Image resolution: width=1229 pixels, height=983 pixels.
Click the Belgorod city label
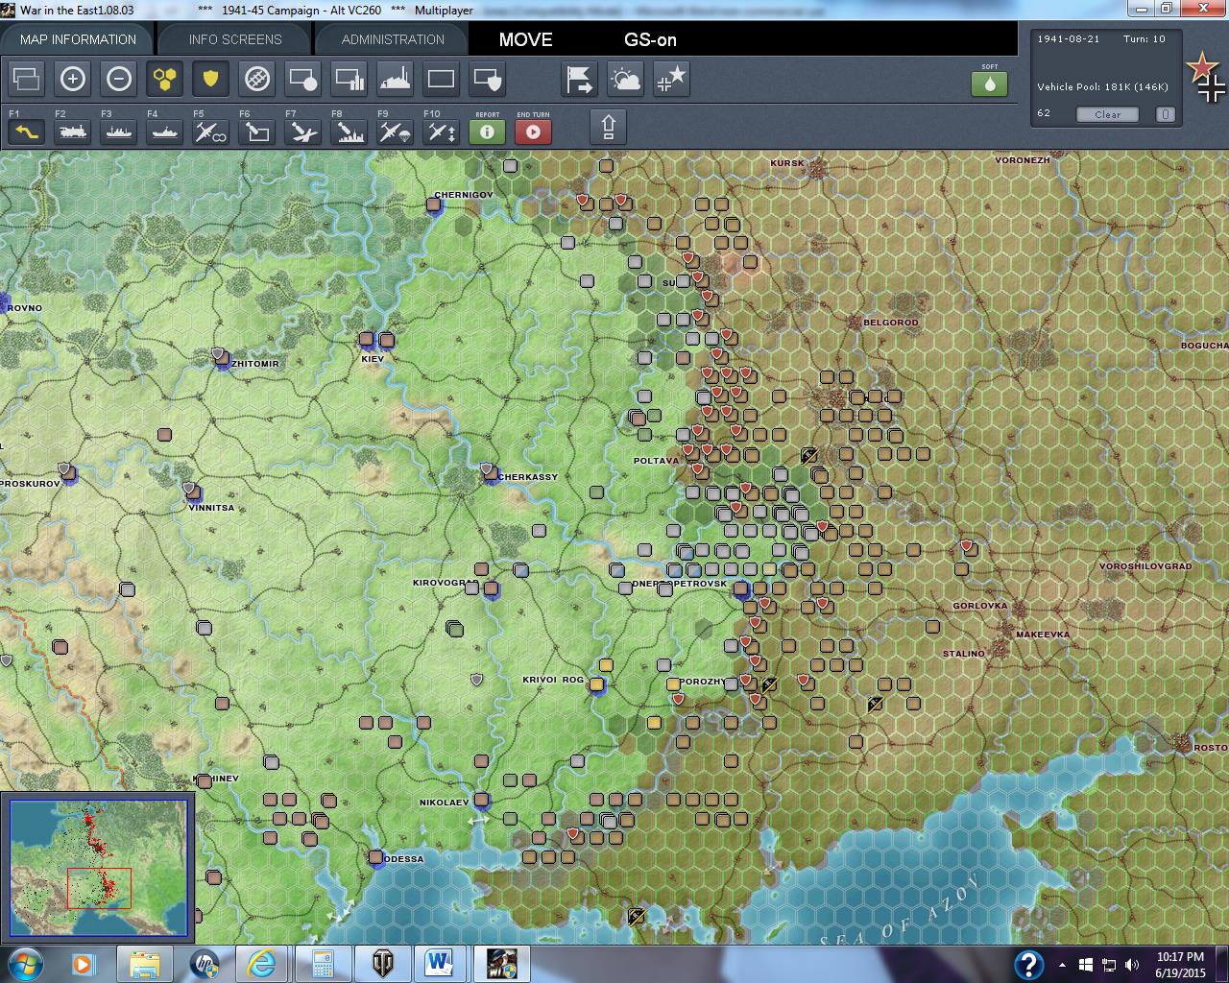[891, 323]
